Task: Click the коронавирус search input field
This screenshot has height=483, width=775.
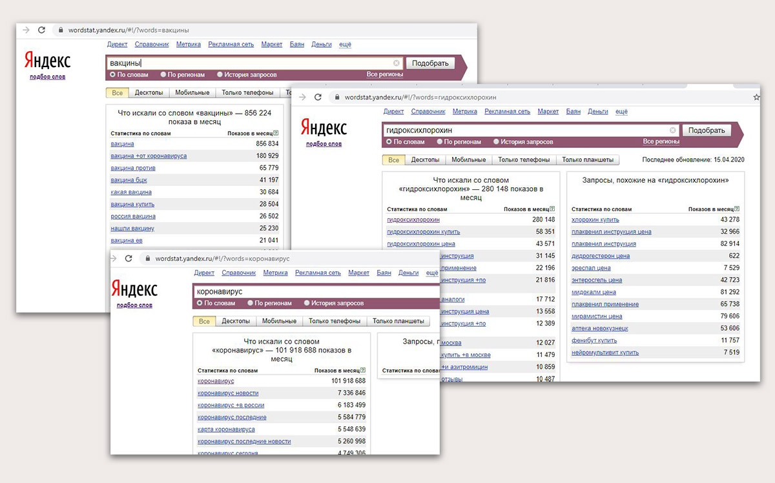Action: 316,292
